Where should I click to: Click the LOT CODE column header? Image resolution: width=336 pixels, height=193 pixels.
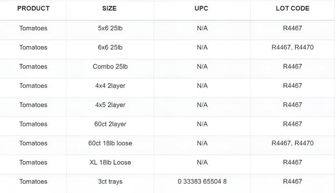coord(292,8)
